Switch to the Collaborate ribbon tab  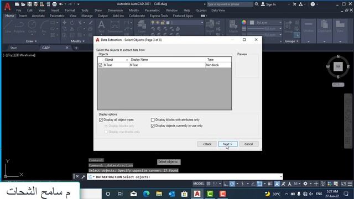[137, 16]
